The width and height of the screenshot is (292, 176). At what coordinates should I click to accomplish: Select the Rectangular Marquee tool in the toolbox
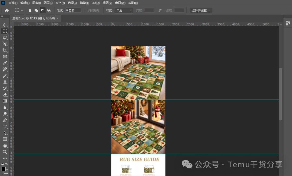point(5,31)
